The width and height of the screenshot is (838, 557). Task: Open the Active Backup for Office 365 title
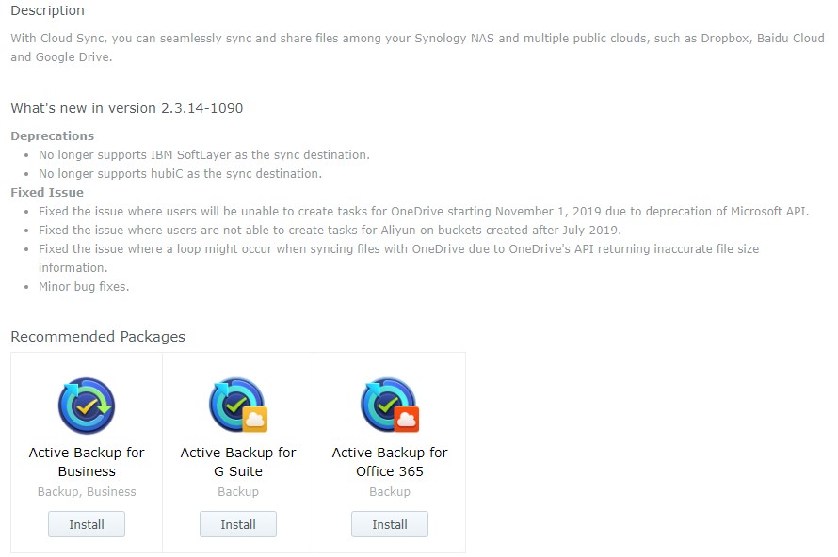[390, 462]
